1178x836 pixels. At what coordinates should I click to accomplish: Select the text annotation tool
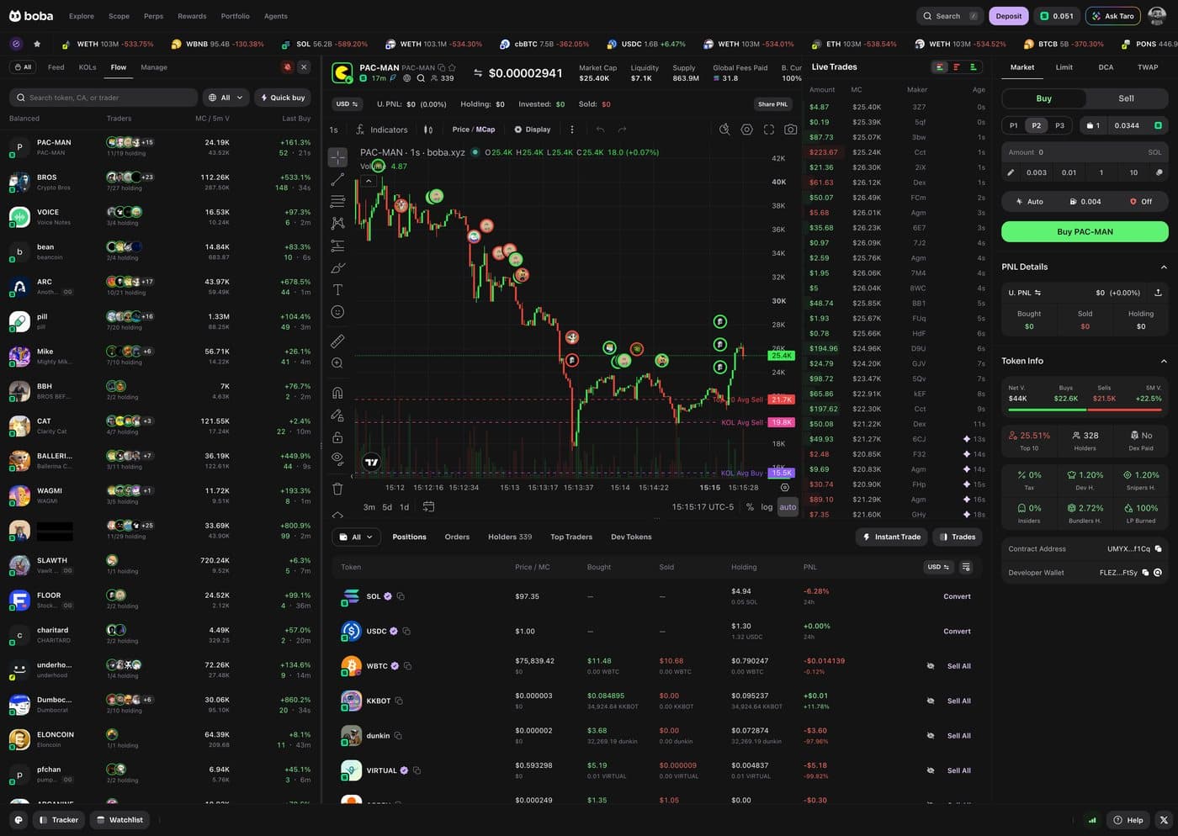337,289
